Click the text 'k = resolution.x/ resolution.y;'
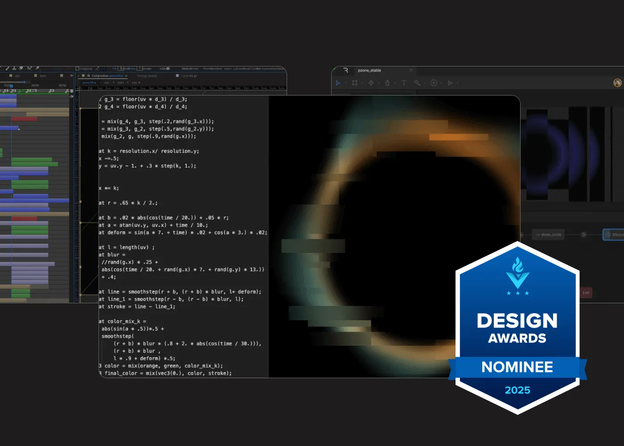Image resolution: width=624 pixels, height=446 pixels. point(153,151)
